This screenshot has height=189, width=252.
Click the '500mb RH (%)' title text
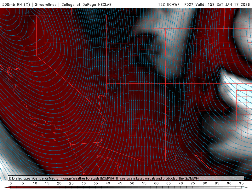(x=16, y=4)
